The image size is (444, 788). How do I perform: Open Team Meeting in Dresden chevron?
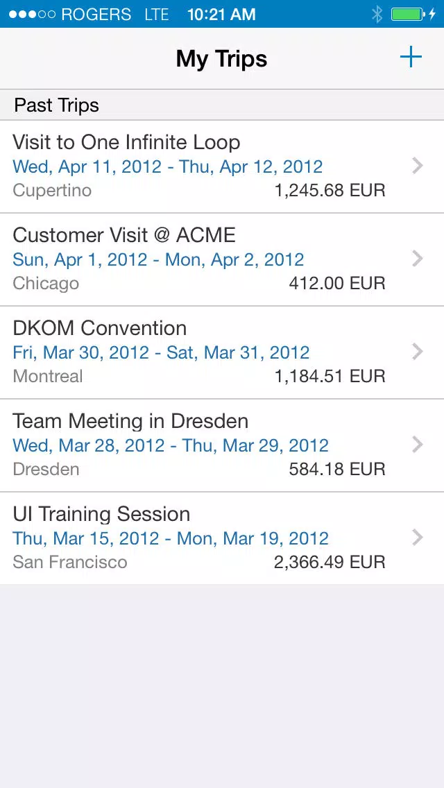(417, 445)
